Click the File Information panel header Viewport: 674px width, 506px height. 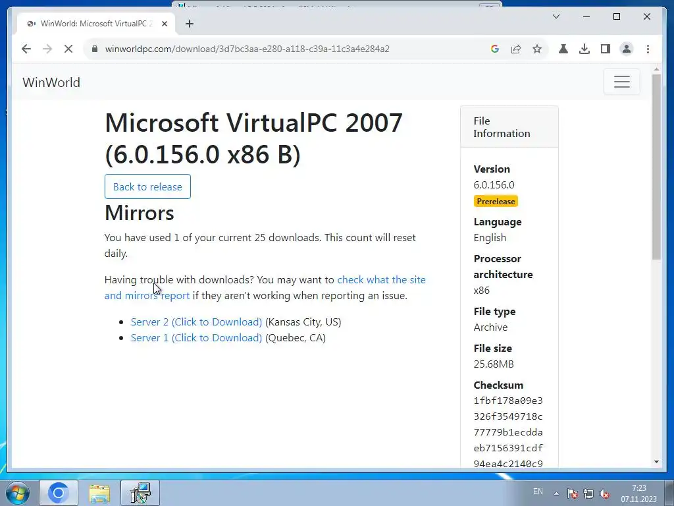click(x=509, y=127)
